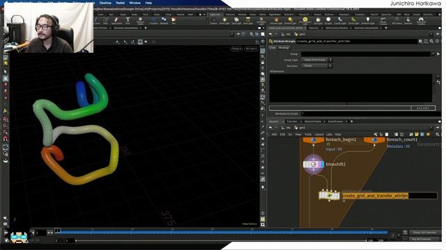
Task: Add a VR Camera from the shelf
Action: point(397,21)
